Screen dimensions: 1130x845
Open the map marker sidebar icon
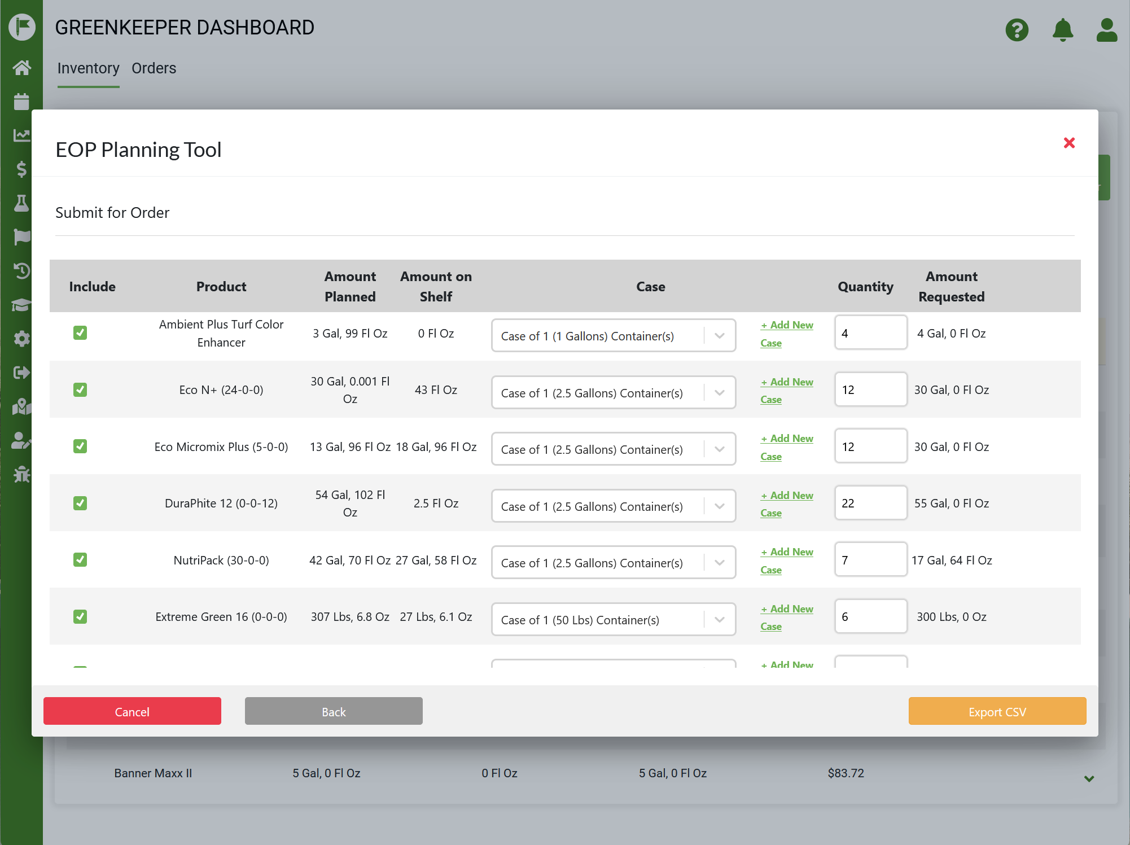pyautogui.click(x=21, y=406)
